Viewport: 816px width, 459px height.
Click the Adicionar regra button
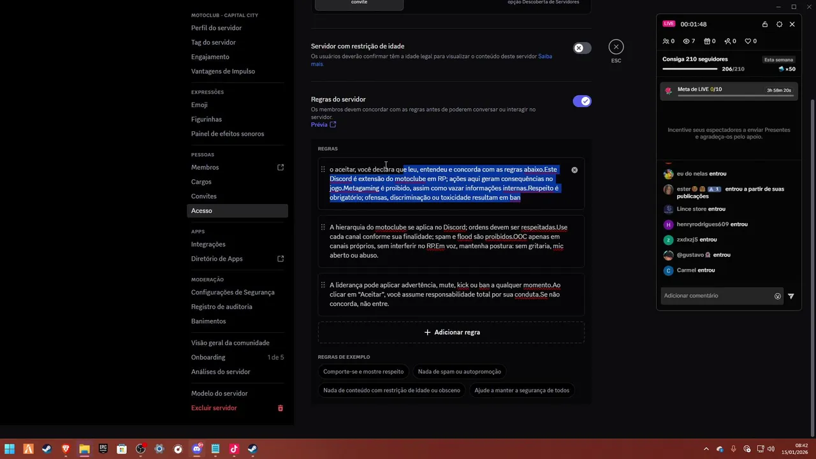451,332
